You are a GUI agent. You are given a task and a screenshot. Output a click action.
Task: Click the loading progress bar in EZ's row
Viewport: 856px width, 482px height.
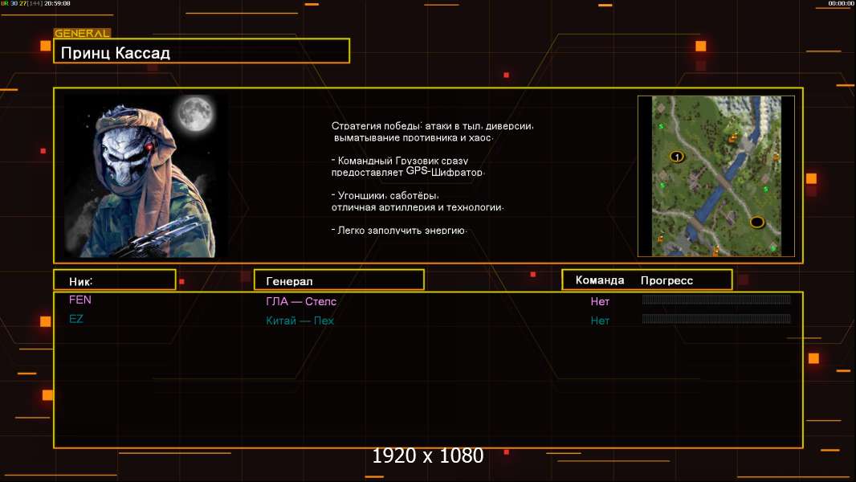pos(716,318)
